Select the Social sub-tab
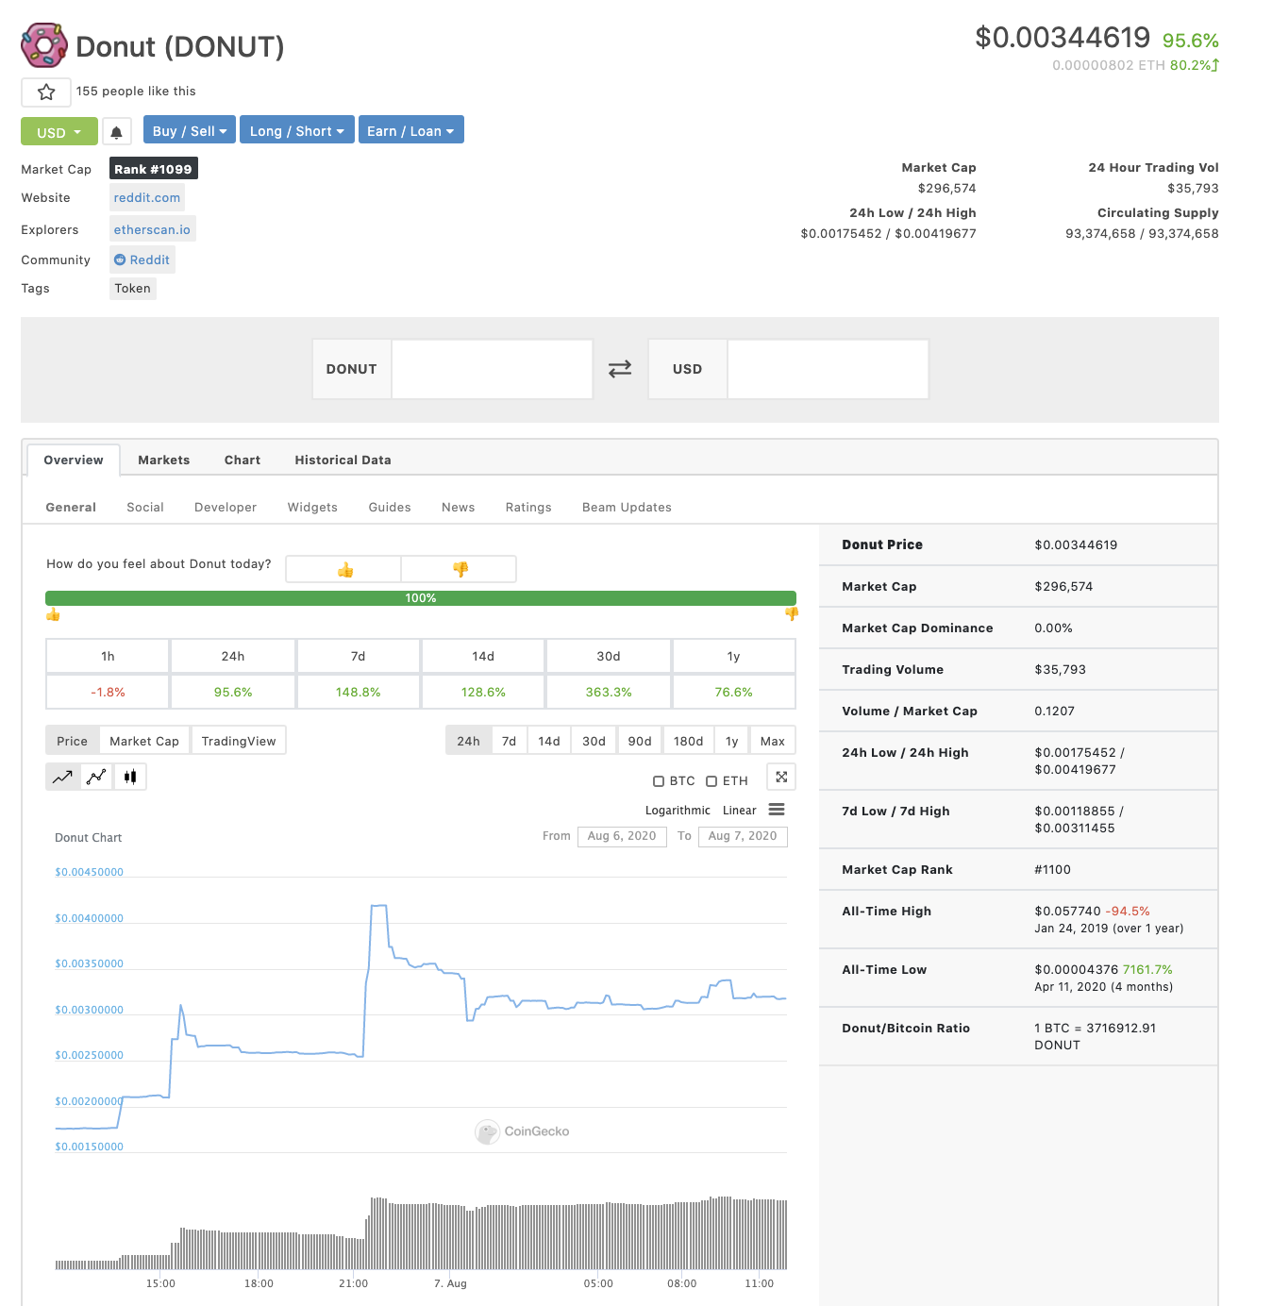This screenshot has width=1272, height=1306. (145, 507)
